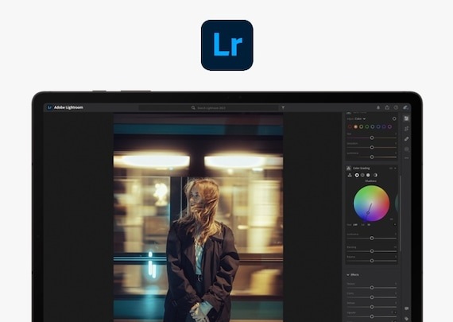The width and height of the screenshot is (453, 322).
Task: Open the Adjust Color dropdown
Action: 360,118
